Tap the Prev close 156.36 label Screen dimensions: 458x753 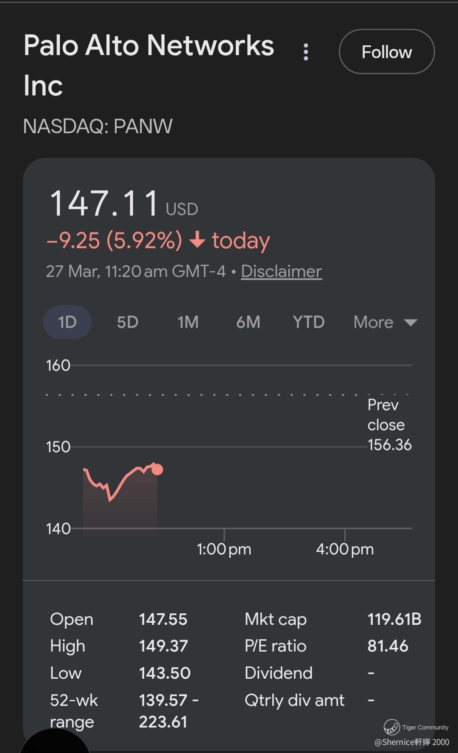pyautogui.click(x=389, y=425)
